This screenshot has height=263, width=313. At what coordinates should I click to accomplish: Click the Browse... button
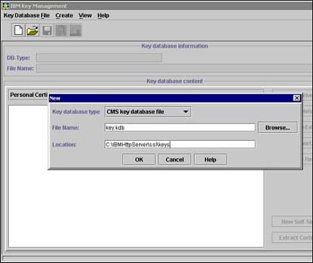pos(277,128)
